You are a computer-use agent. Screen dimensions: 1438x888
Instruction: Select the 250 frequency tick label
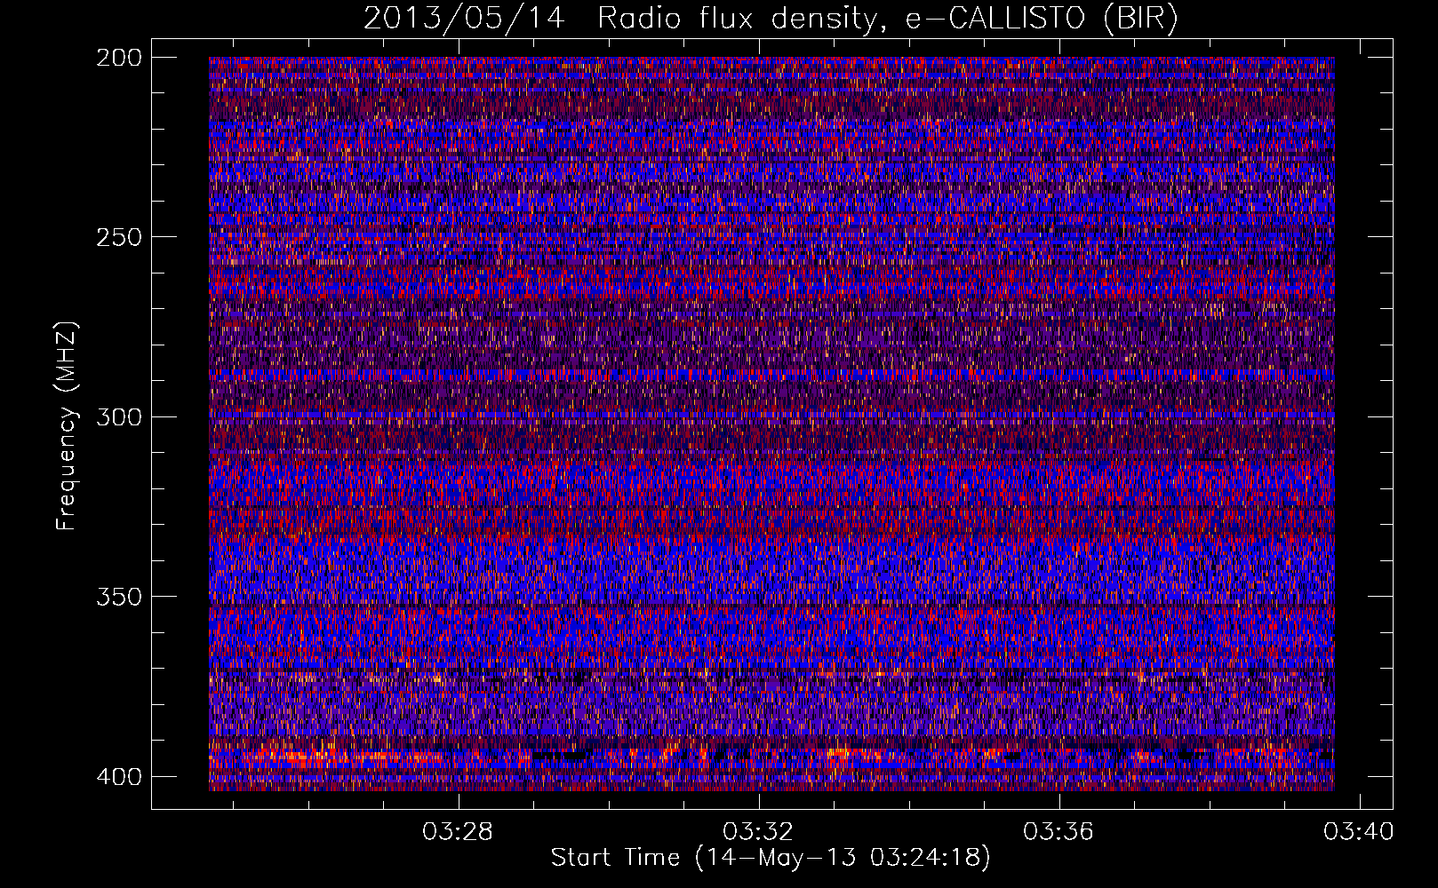(x=118, y=237)
